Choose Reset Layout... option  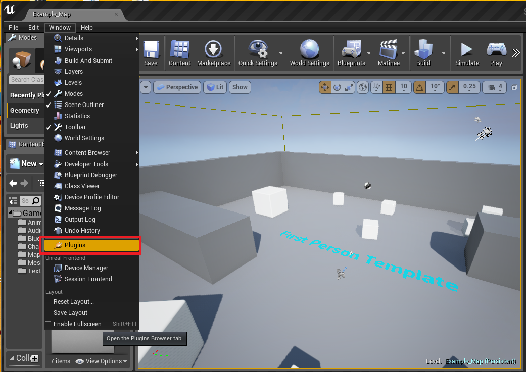[x=91, y=302]
